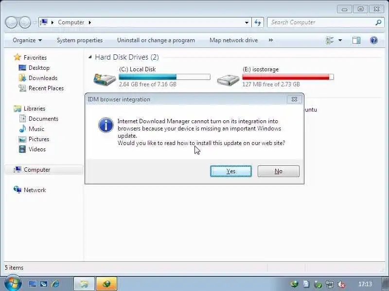389x291 pixels.
Task: Open the Videos library
Action: (37, 149)
